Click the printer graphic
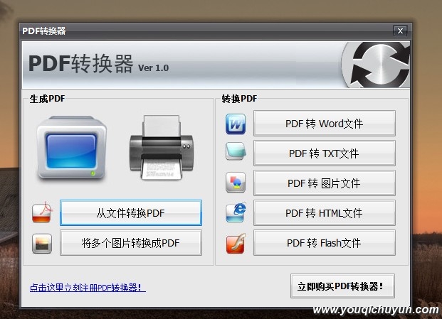 [162, 147]
